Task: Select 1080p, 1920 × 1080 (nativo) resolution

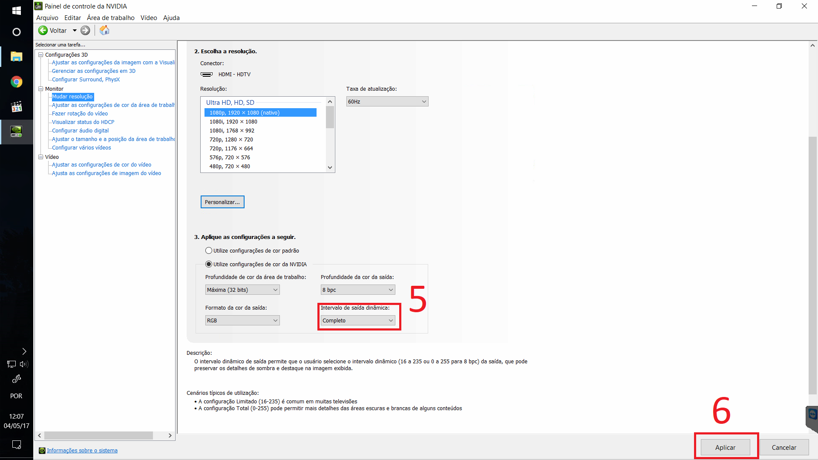Action: [260, 112]
